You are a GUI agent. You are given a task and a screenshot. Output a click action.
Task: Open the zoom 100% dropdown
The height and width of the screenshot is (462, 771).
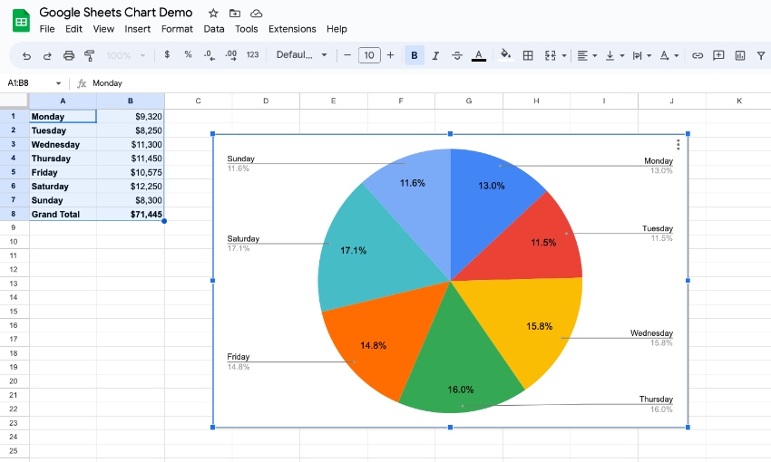125,55
